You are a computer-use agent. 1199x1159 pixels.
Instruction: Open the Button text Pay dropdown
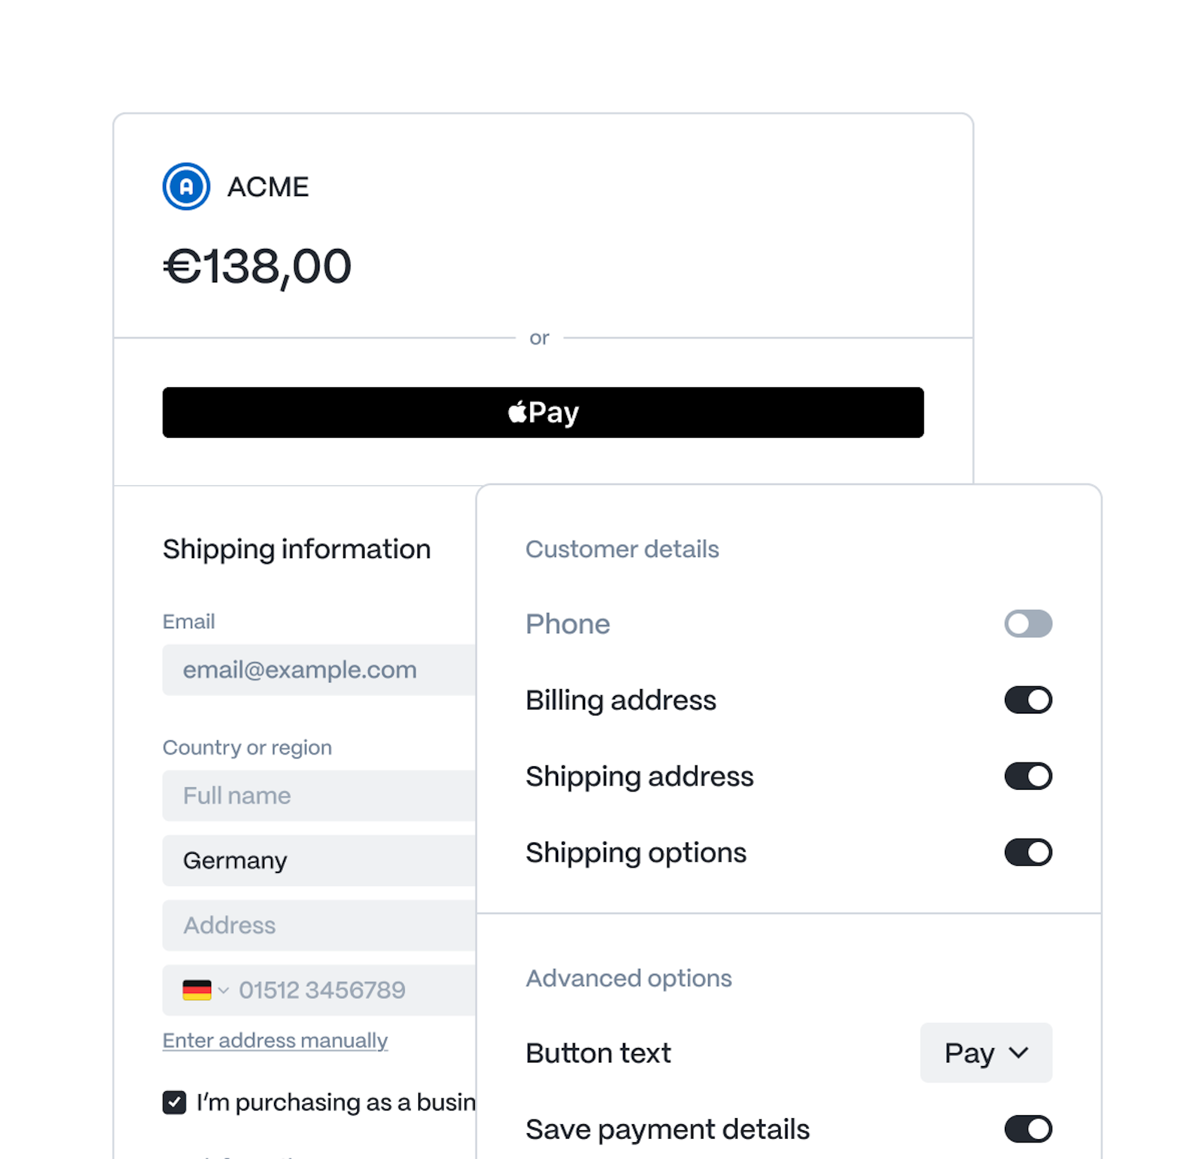click(986, 1052)
